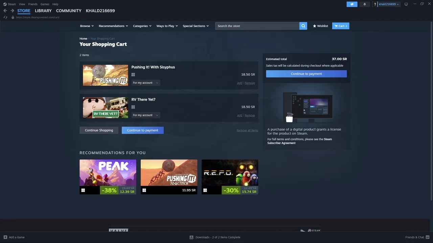
Task: Click the RV There Yet? title text
Action: pyautogui.click(x=143, y=100)
